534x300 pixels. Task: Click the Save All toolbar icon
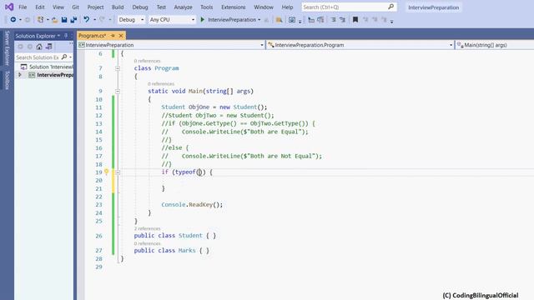tap(73, 20)
